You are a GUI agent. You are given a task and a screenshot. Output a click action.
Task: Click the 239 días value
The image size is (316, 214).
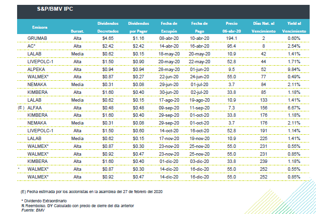point(263,161)
